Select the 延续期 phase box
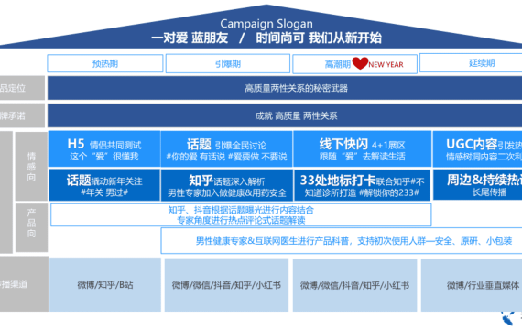Screen dimensions: 522x330 471,62
